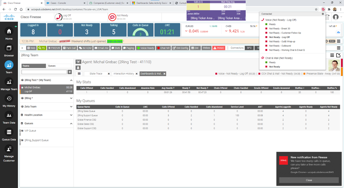Click the Manage Team sidebar icon
The height and width of the screenshot is (188, 344).
click(x=9, y=84)
